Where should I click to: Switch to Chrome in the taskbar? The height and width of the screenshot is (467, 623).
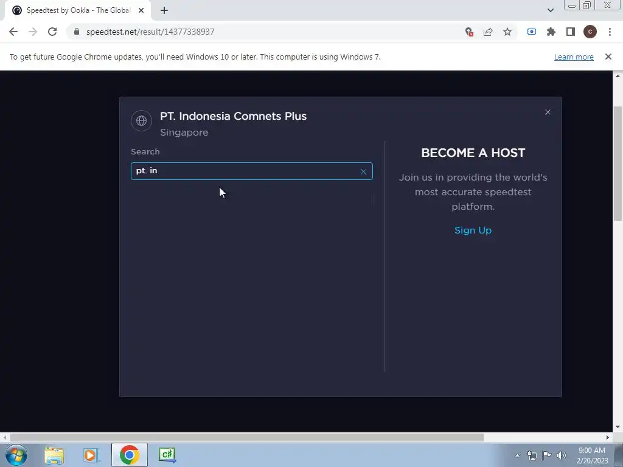[129, 455]
